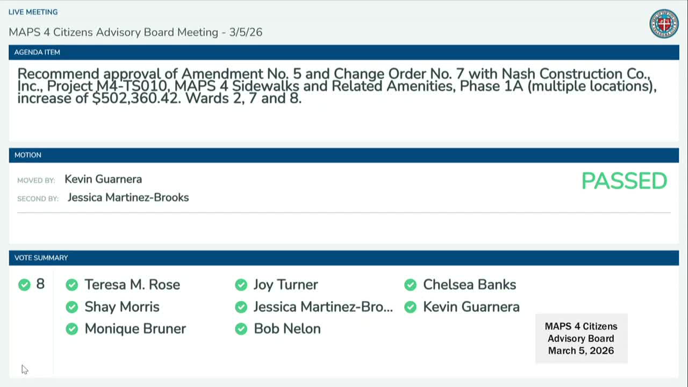Click the check icon next to Shay Morris
Screen dimensions: 688x387
[x=71, y=307]
